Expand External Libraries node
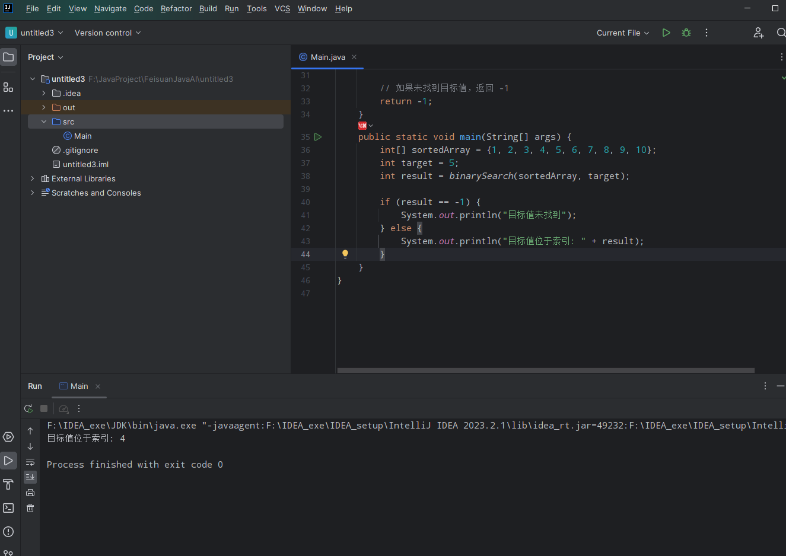The width and height of the screenshot is (786, 556). (x=33, y=178)
